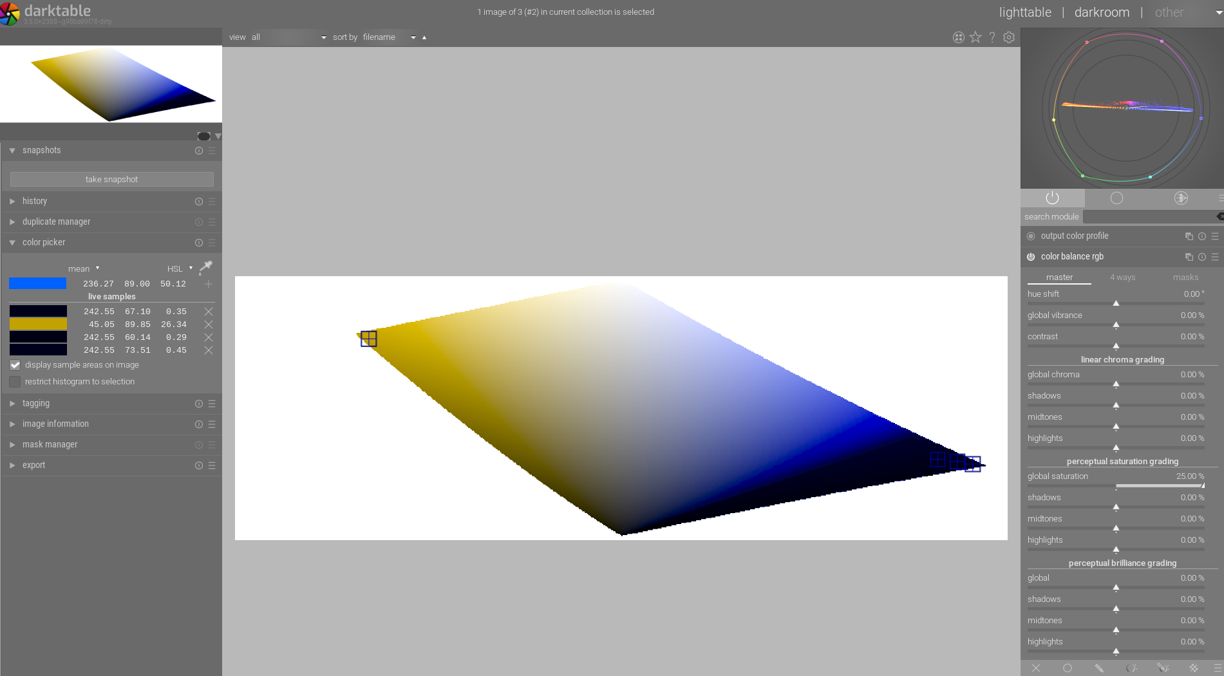This screenshot has height=676, width=1224.
Task: Open the sort by filename dropdown
Action: coord(386,37)
